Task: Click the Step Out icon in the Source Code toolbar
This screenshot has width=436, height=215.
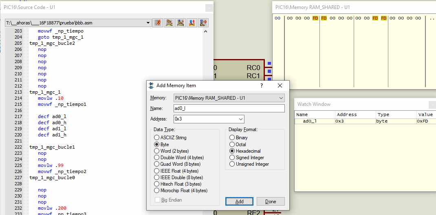Action: click(192, 23)
